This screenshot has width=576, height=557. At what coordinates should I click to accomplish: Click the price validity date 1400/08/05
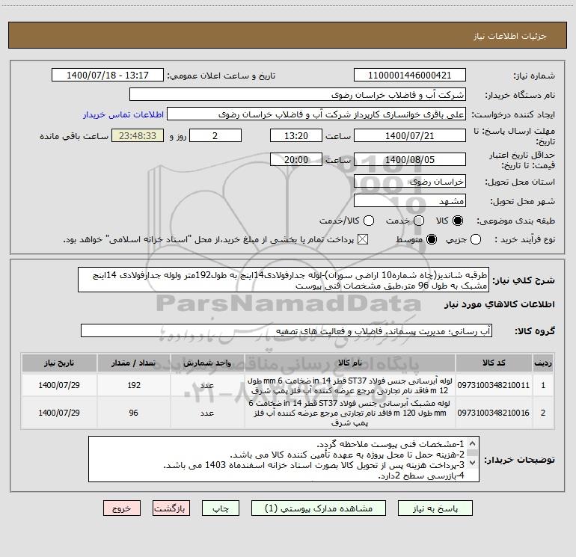[x=410, y=159]
